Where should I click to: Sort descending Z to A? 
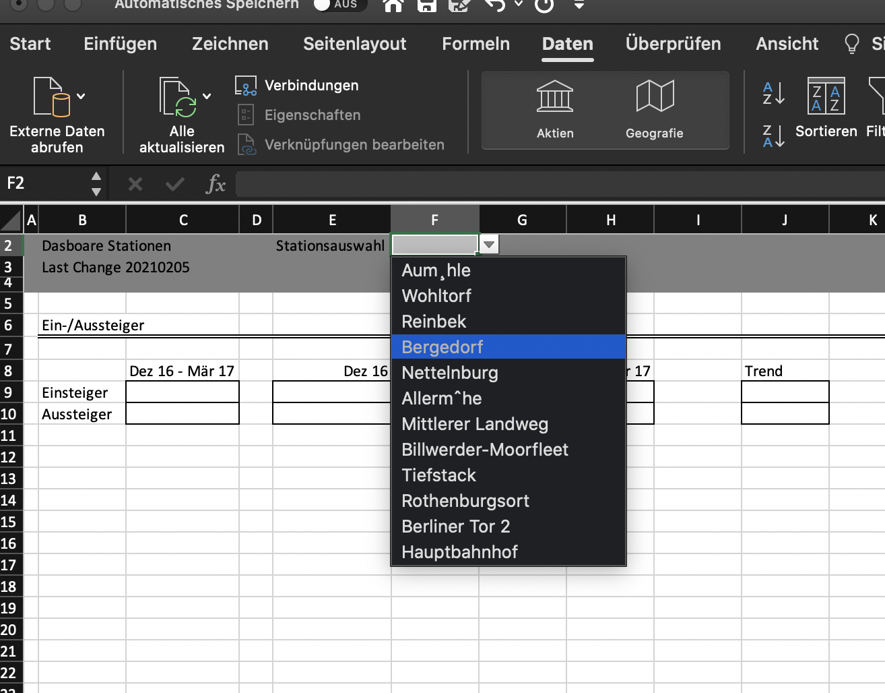pos(773,135)
